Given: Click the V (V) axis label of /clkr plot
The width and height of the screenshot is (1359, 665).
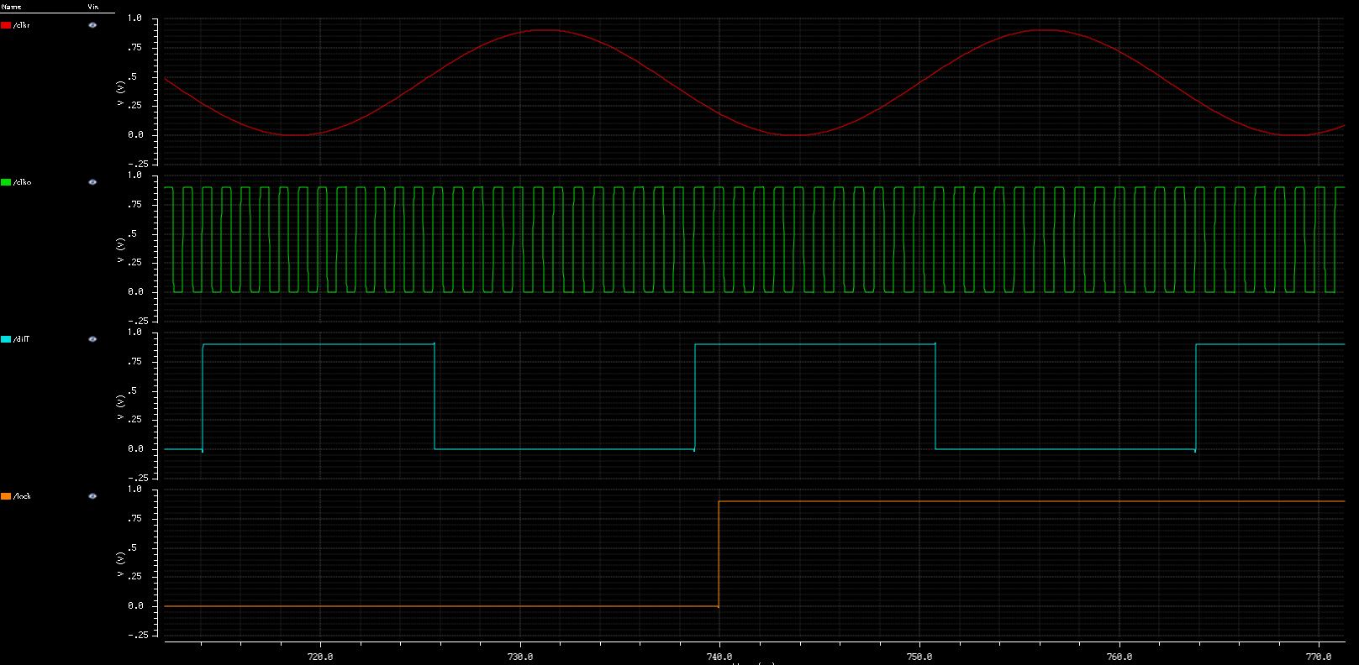Looking at the screenshot, I should pos(120,92).
